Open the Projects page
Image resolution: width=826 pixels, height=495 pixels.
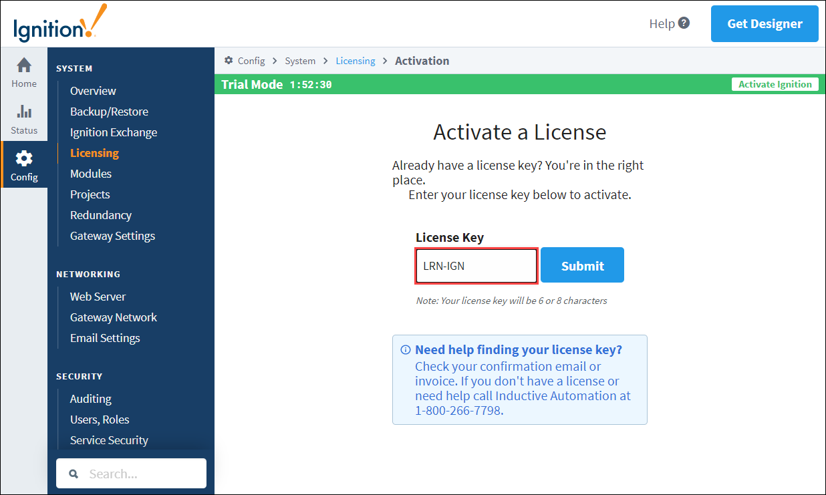tap(90, 194)
